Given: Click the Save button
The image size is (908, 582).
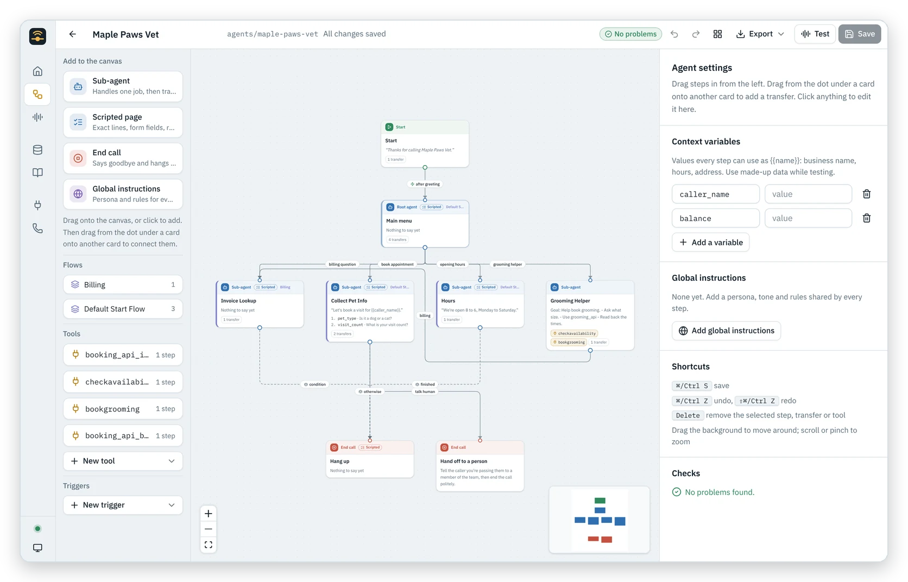Looking at the screenshot, I should tap(860, 34).
